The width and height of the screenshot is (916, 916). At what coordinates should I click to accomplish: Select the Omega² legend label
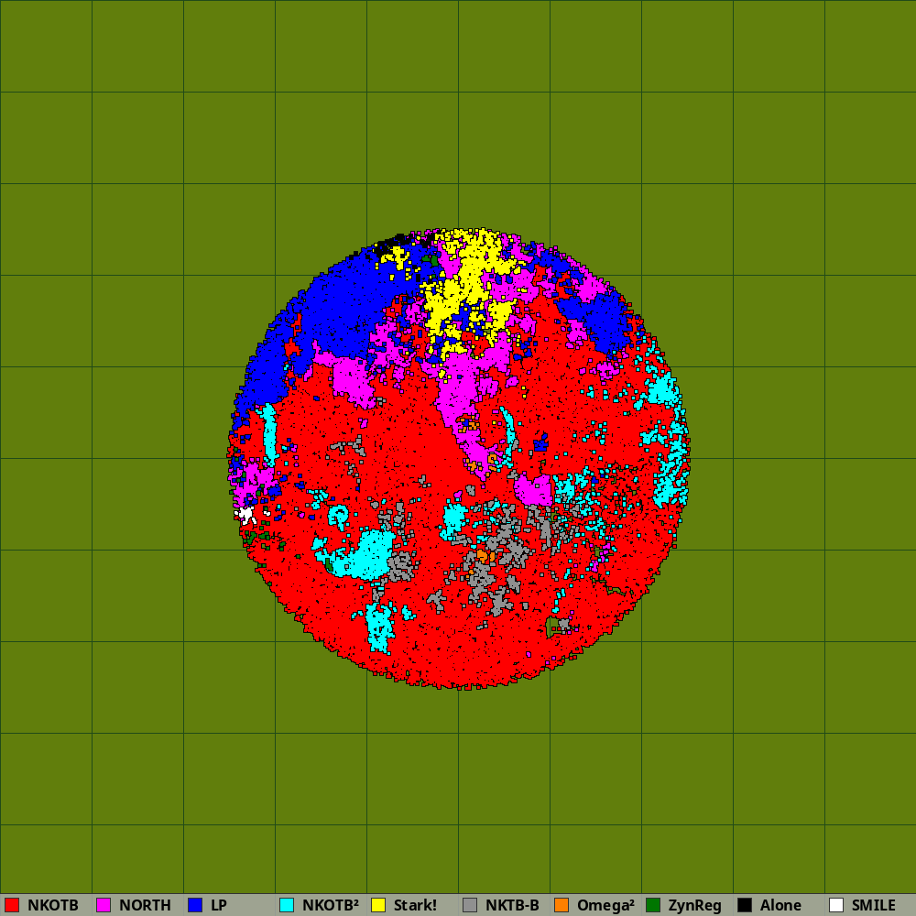605,905
